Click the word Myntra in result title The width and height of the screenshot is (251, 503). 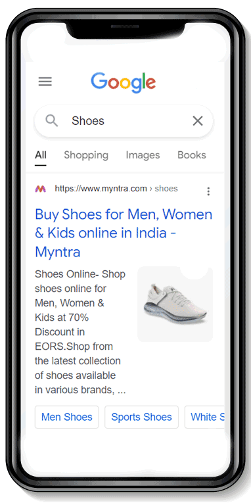(58, 252)
